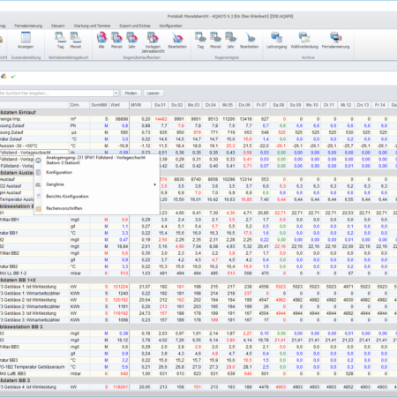The width and height of the screenshot is (397, 397).
Task: Select Jahr in the Regenereignis group
Action: click(230, 41)
